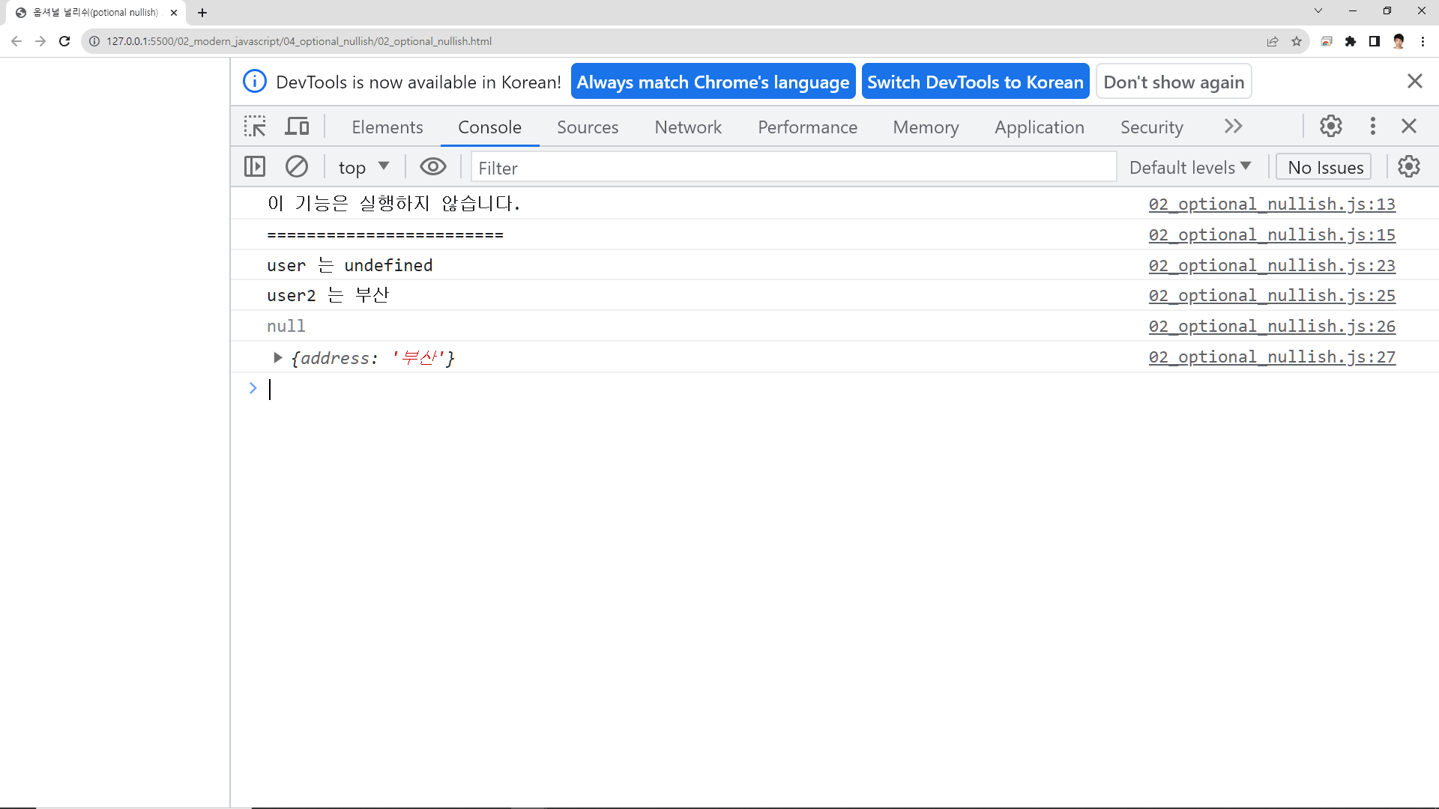1439x809 pixels.
Task: Clear the console with the ban icon
Action: (297, 166)
